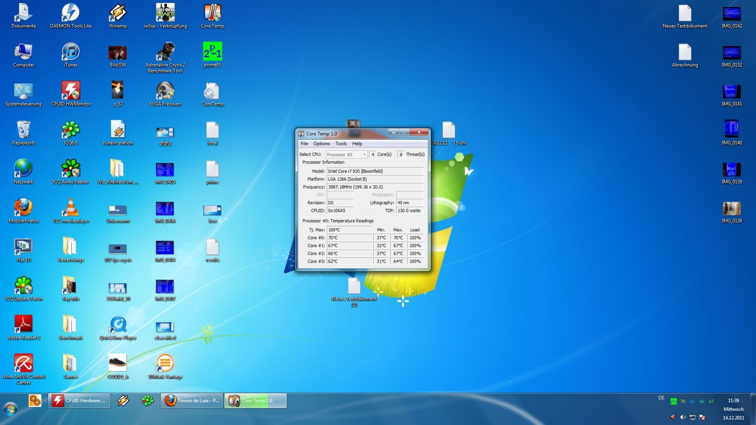
Task: Select the IMG_0138 image thumbnail
Action: point(732,212)
